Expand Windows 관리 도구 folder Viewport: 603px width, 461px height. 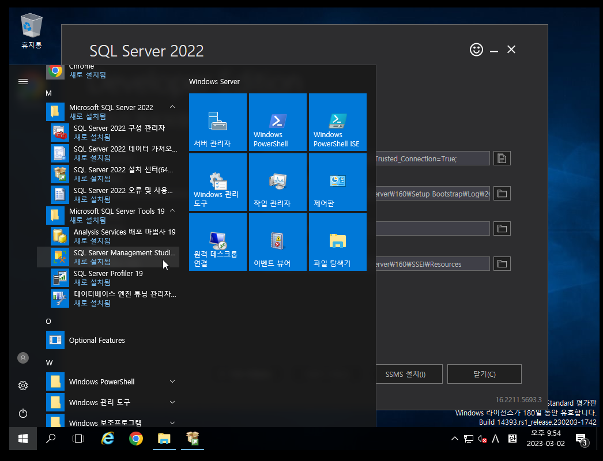click(x=173, y=402)
